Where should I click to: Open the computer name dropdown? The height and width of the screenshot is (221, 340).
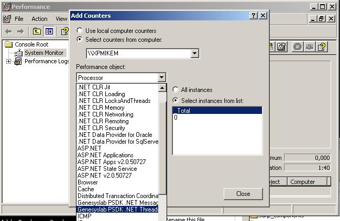tap(194, 53)
